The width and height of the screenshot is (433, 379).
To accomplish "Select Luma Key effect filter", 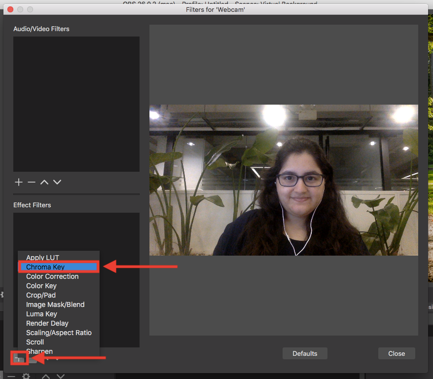I will 41,314.
